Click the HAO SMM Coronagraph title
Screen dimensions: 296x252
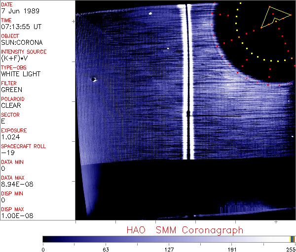(185, 230)
